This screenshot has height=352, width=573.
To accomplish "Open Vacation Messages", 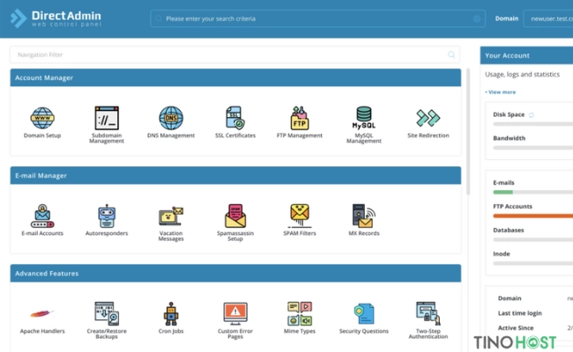I will point(171,223).
